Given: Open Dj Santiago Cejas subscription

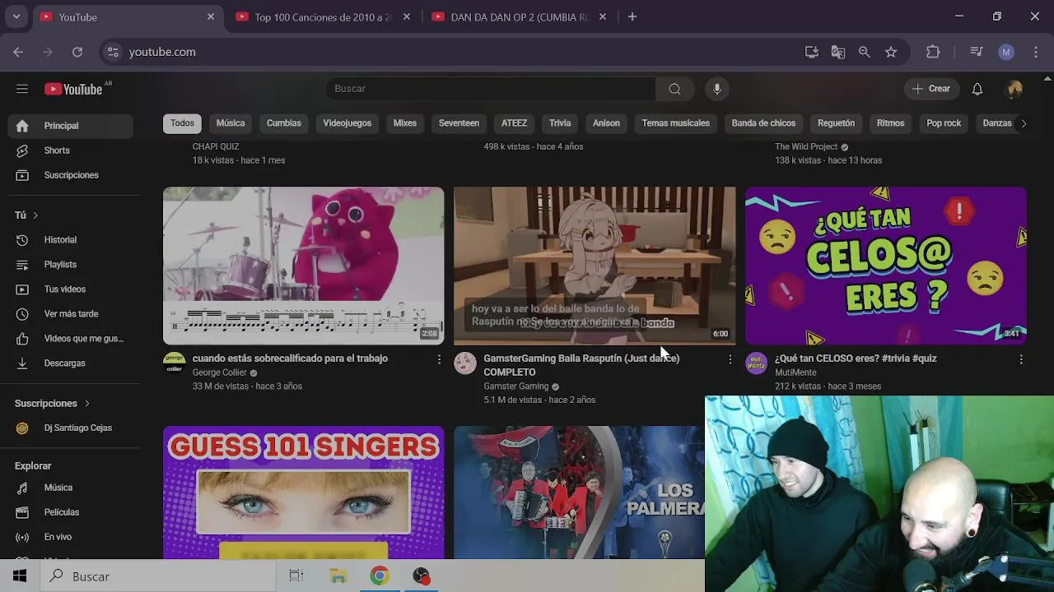Looking at the screenshot, I should pos(70,428).
